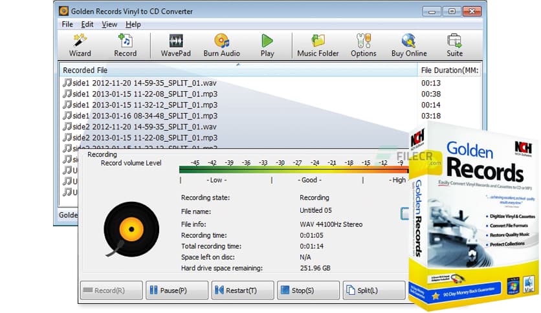The width and height of the screenshot is (541, 313).
Task: Click the WAV 44100Hz Stereo file info
Action: 331,224
